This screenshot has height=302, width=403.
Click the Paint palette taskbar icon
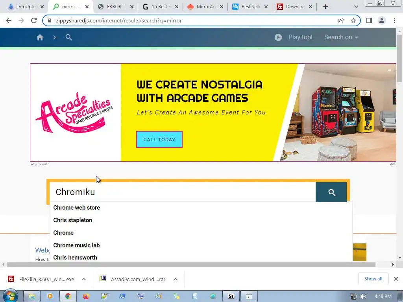tap(159, 296)
